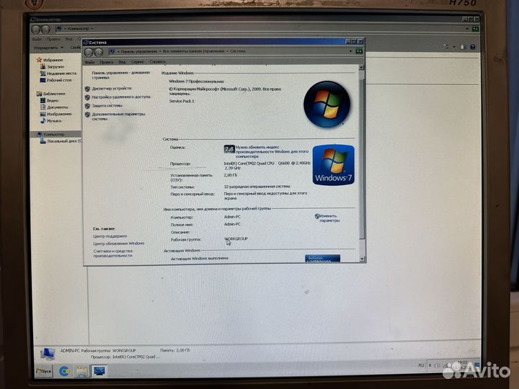The width and height of the screenshot is (519, 389).
Task: Open dropdown arrow after 'Панель управления' breadcrumb
Action: [160, 52]
